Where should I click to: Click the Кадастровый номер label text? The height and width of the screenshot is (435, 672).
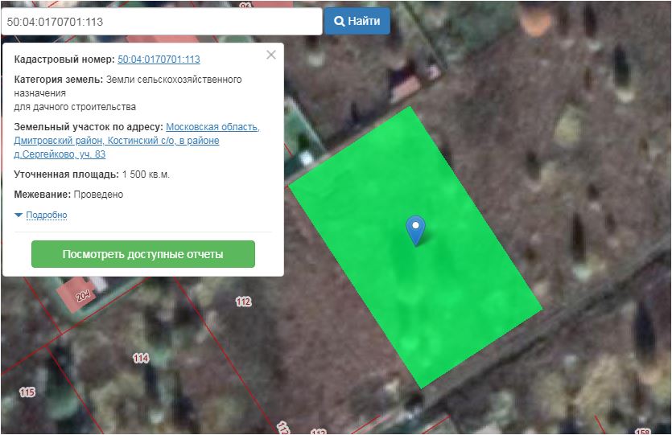click(x=64, y=60)
